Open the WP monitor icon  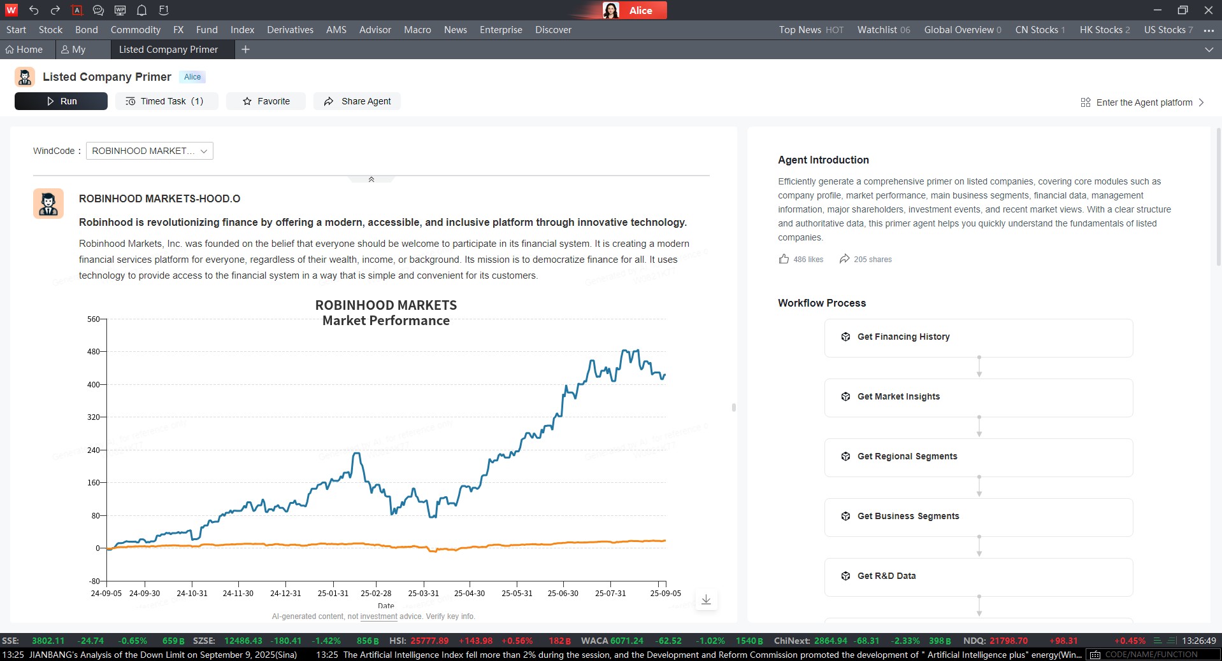point(120,10)
